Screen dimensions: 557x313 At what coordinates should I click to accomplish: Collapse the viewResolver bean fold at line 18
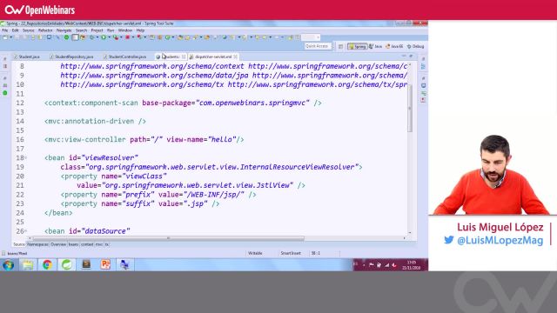[26, 157]
